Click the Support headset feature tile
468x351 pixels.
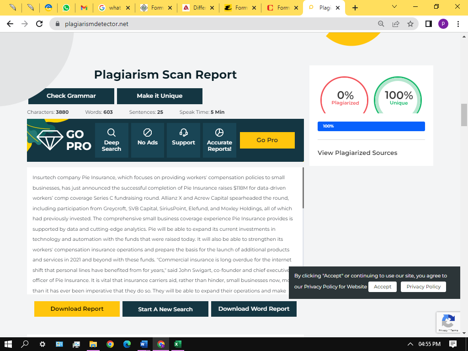coord(183,140)
